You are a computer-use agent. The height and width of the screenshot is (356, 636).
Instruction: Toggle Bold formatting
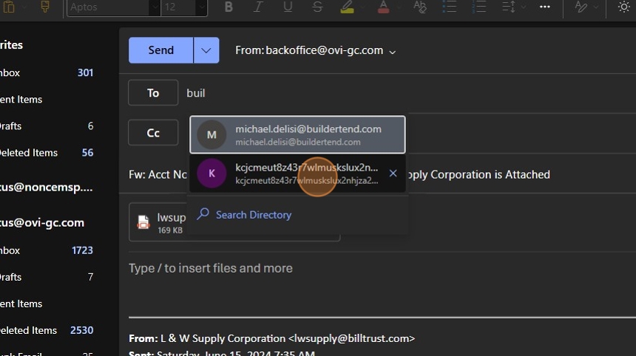tap(229, 7)
